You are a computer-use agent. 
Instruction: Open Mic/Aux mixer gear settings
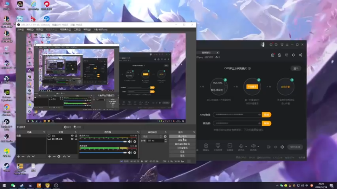pyautogui.click(x=135, y=142)
